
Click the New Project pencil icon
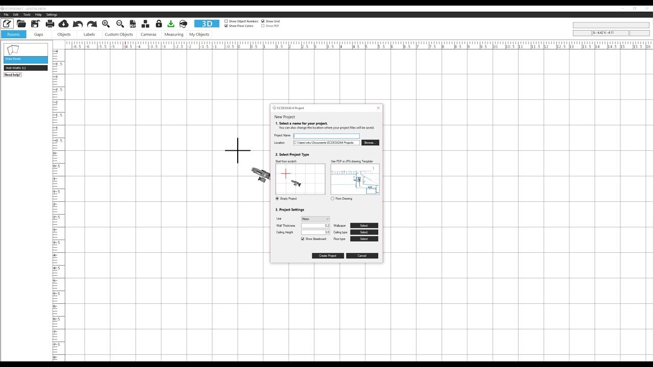pos(7,23)
